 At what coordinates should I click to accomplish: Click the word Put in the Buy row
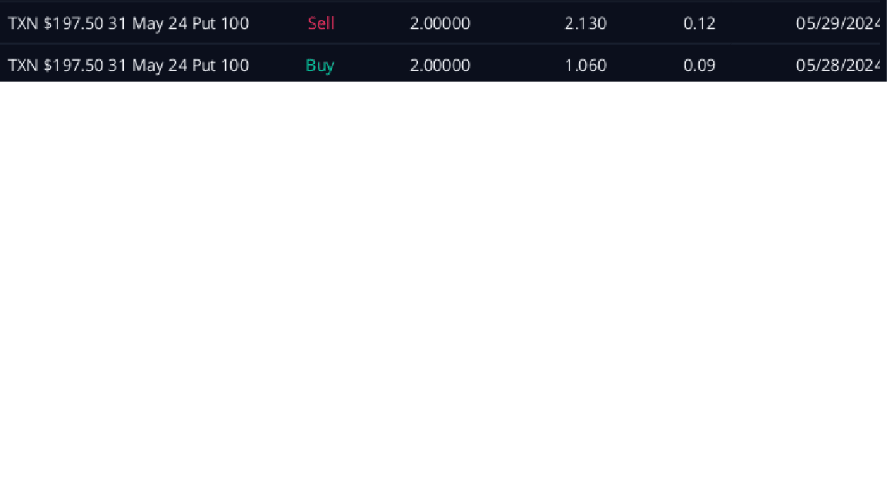point(203,65)
